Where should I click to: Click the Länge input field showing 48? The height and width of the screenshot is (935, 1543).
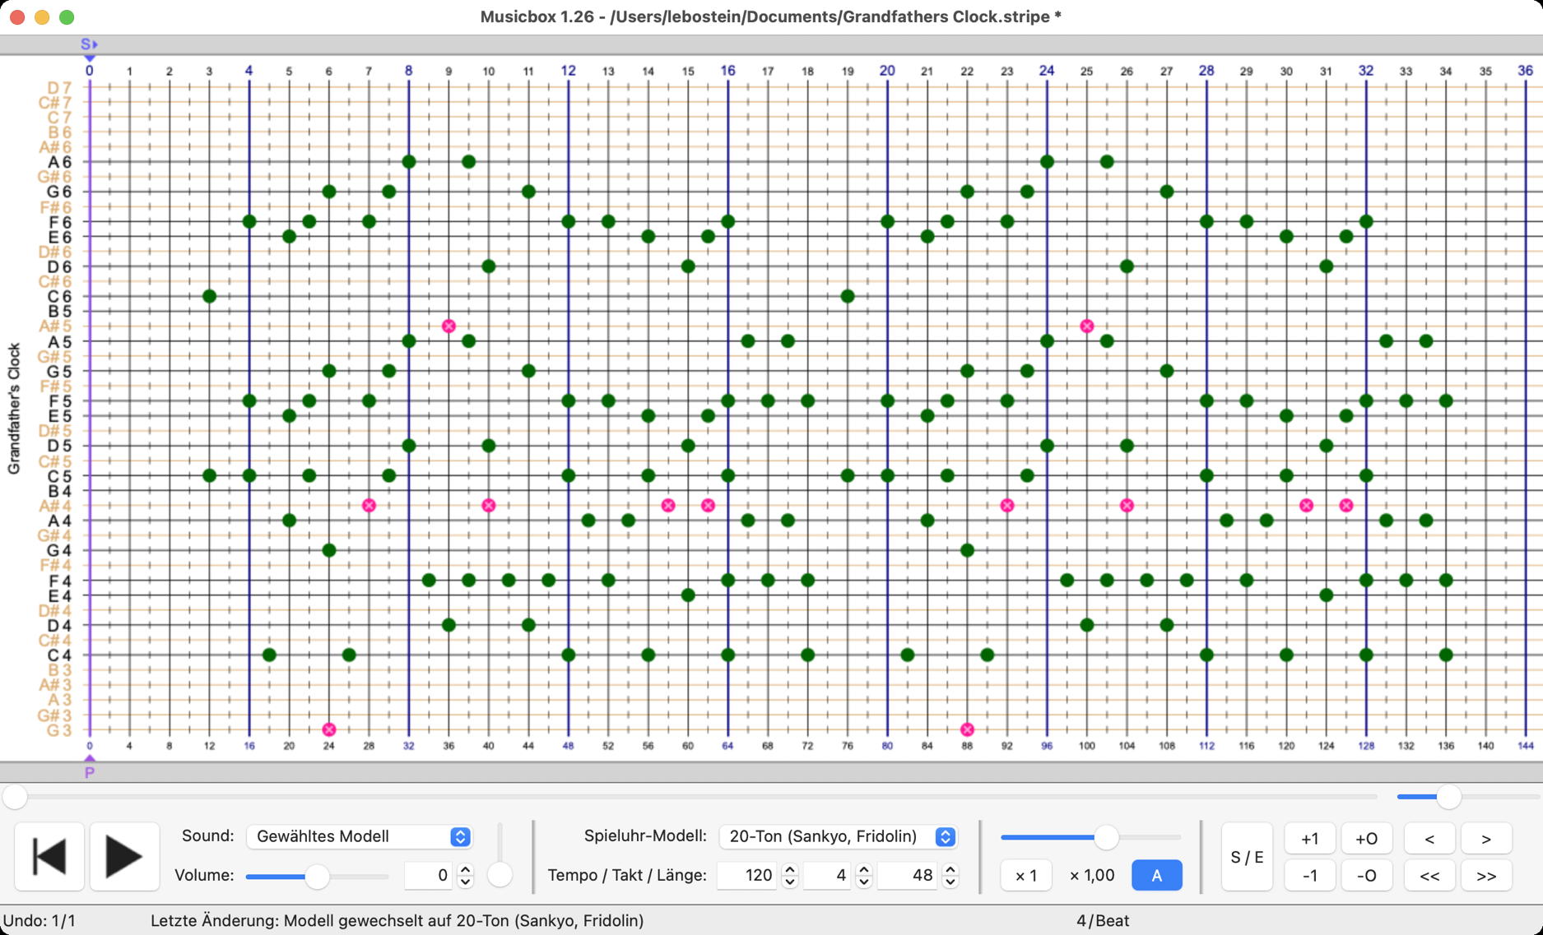tap(908, 876)
